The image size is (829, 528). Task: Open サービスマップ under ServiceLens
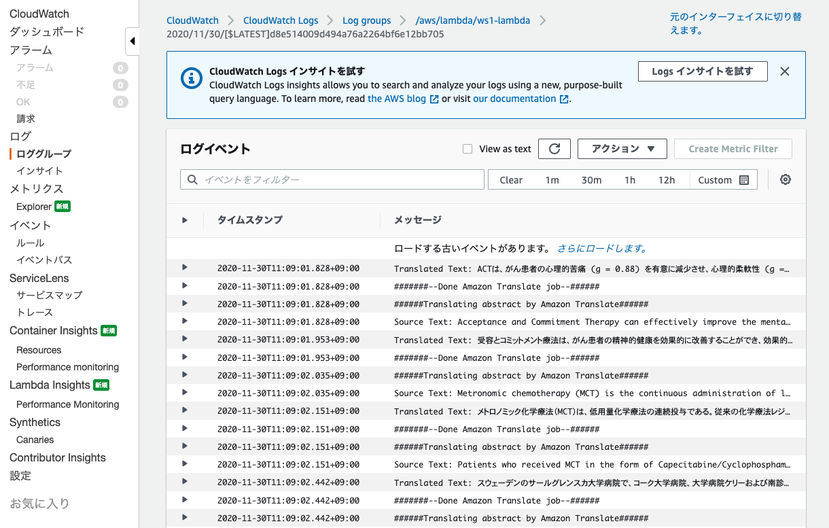pyautogui.click(x=50, y=296)
